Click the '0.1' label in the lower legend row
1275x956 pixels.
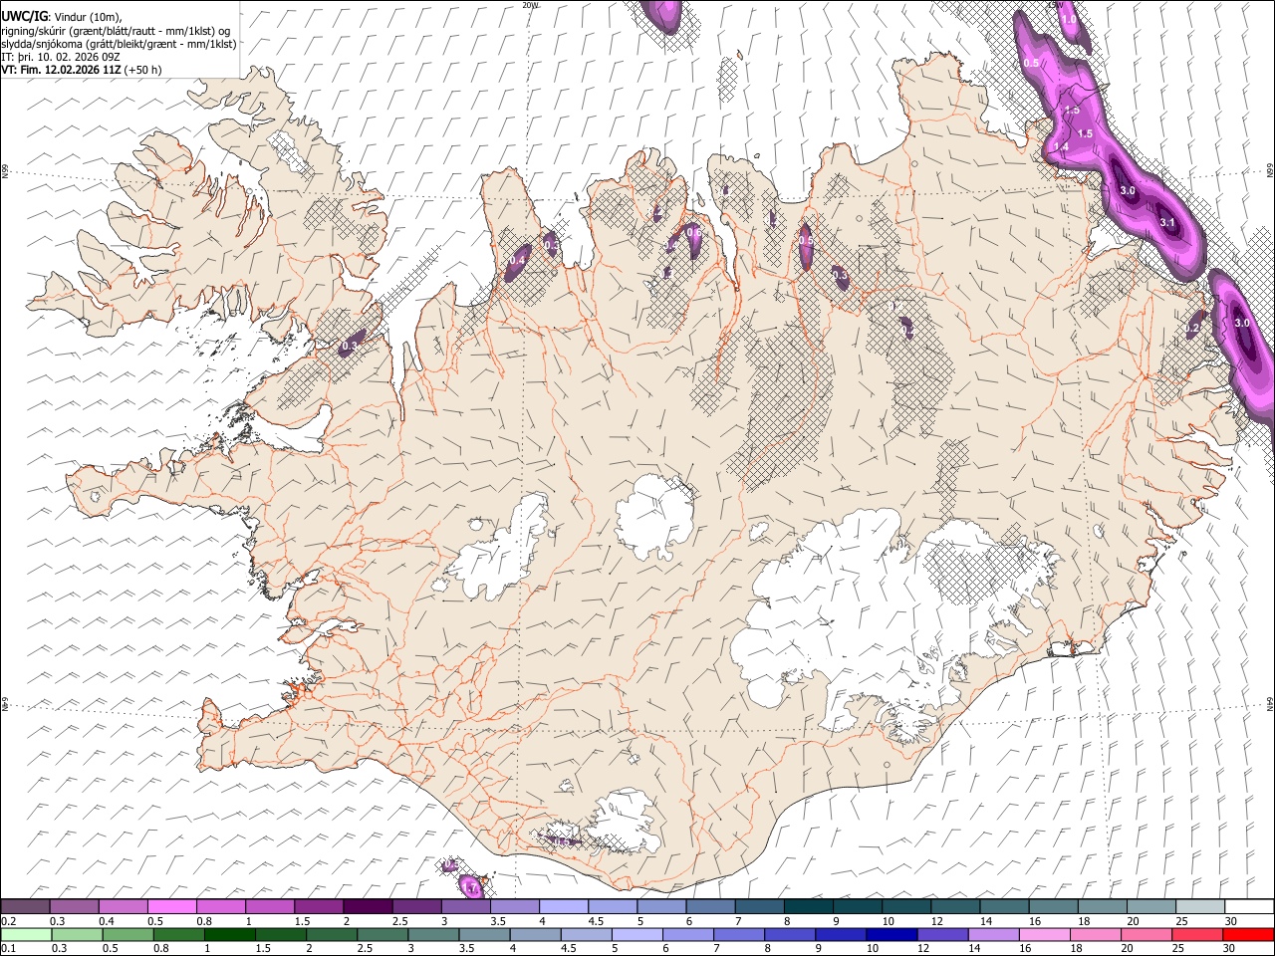coord(9,949)
